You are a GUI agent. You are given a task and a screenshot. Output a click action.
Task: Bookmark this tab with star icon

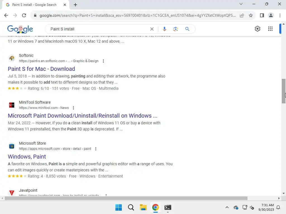pos(251,15)
